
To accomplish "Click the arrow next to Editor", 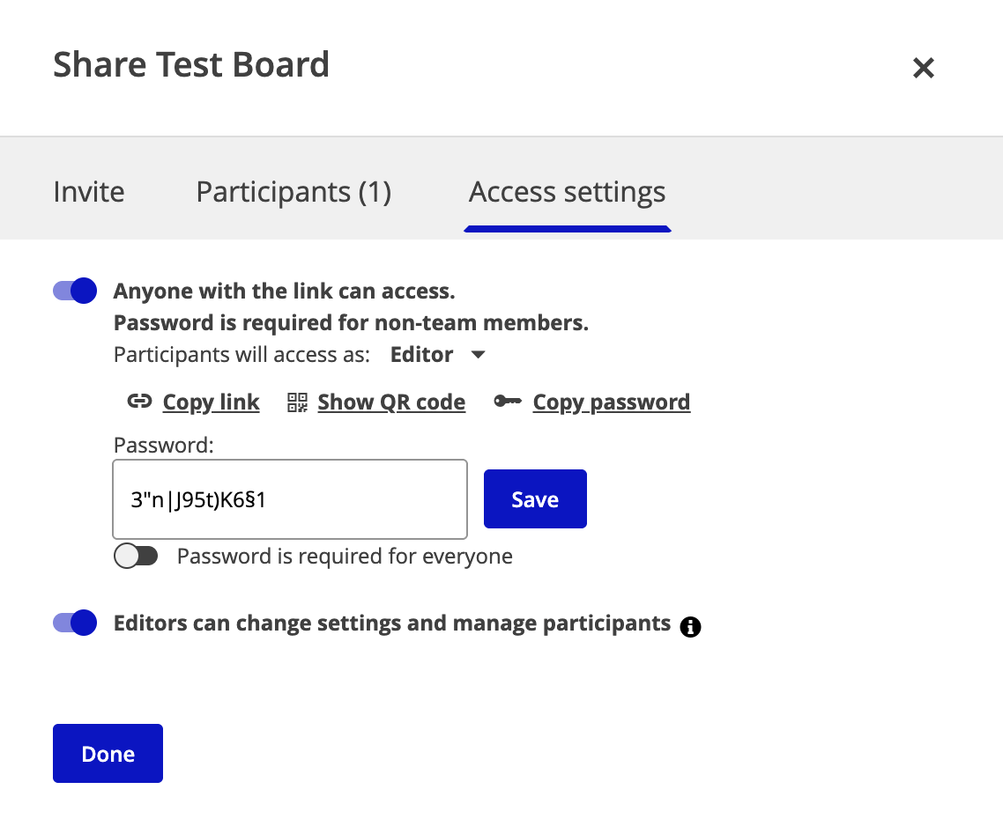I will pyautogui.click(x=478, y=355).
